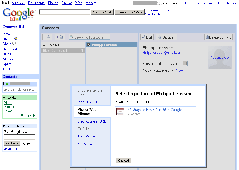This screenshot has height=170, width=239.
Task: Open the Drafts folder
Action: pos(7,54)
